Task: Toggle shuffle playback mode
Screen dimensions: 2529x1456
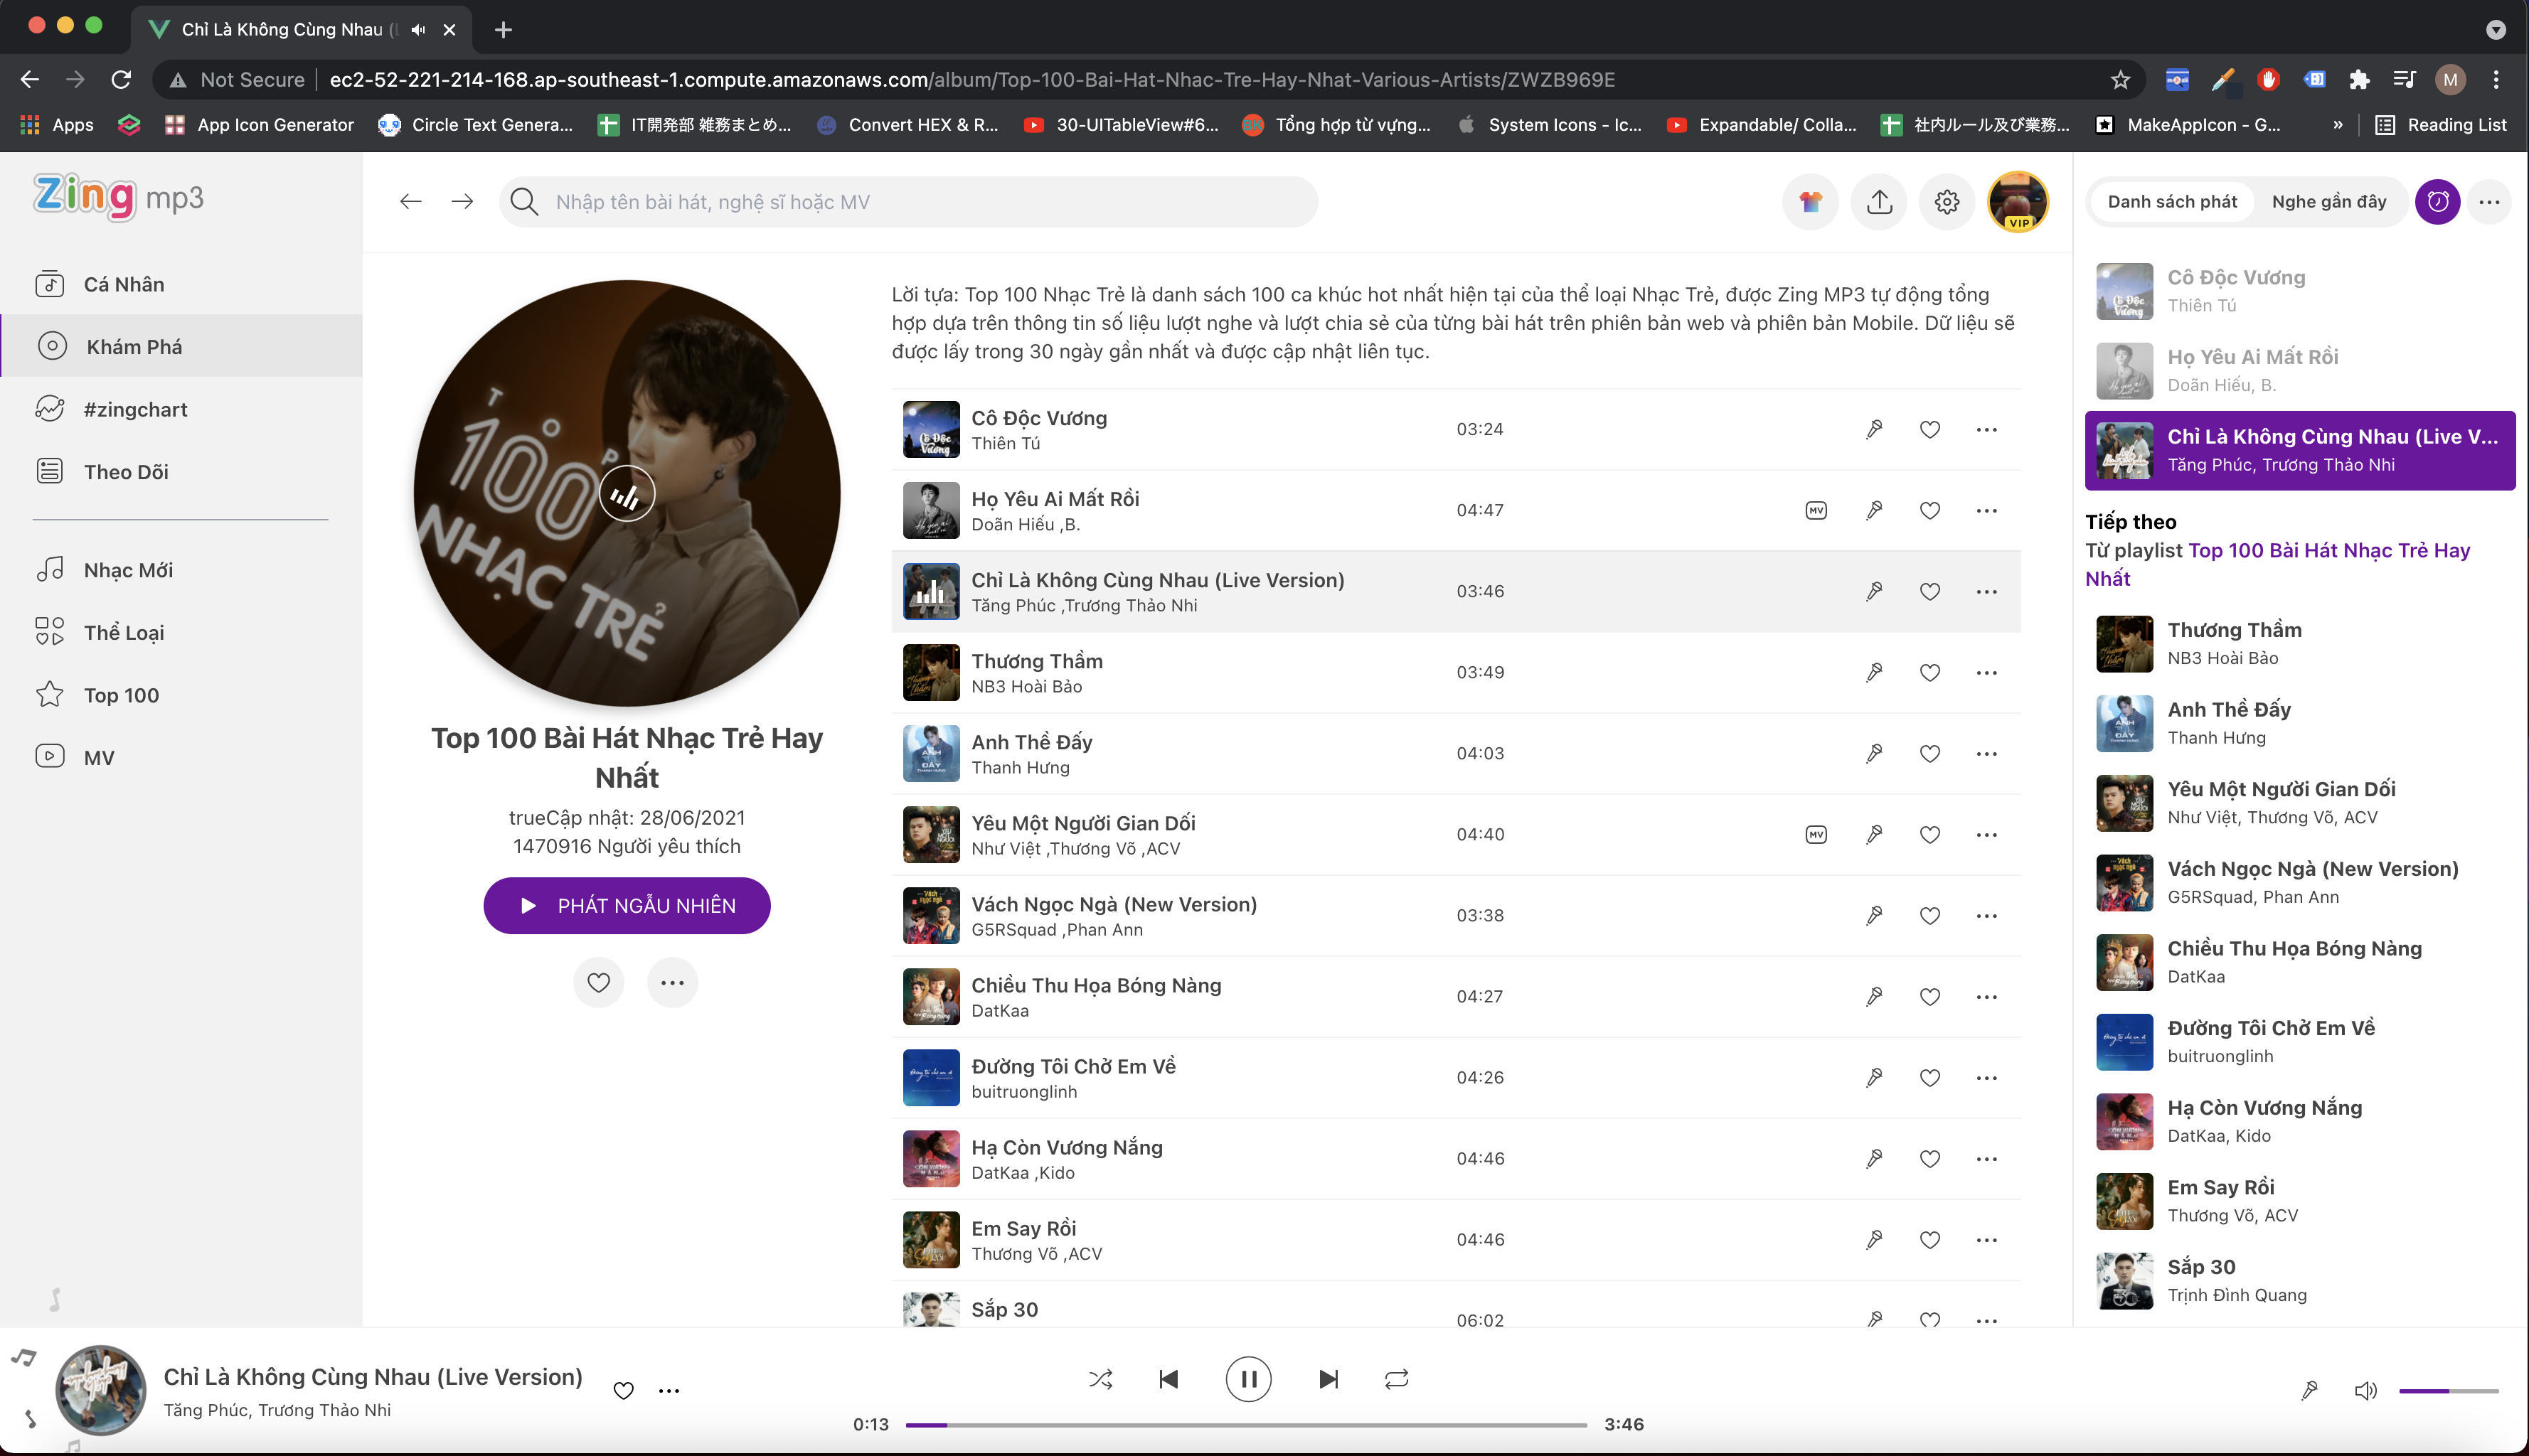Action: coord(1100,1379)
